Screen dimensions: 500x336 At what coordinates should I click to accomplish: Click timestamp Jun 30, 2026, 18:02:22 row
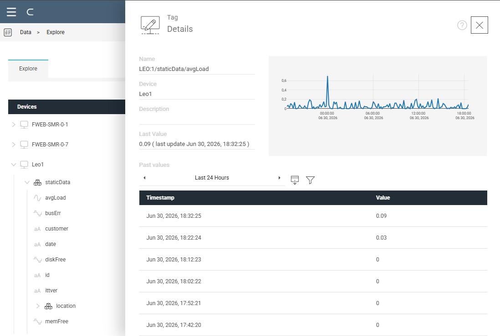pos(313,281)
